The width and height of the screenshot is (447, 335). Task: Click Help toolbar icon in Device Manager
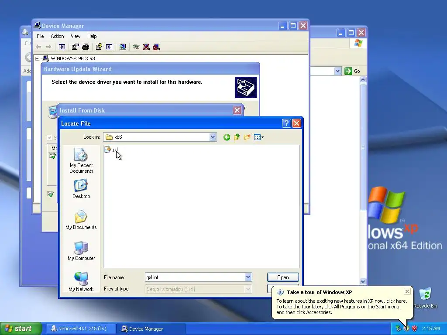(99, 47)
